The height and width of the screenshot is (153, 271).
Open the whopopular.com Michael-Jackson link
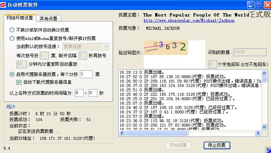tap(189, 21)
